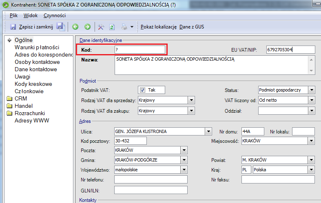Click Nazwa scrollbar up arrow

[x=311, y=60]
